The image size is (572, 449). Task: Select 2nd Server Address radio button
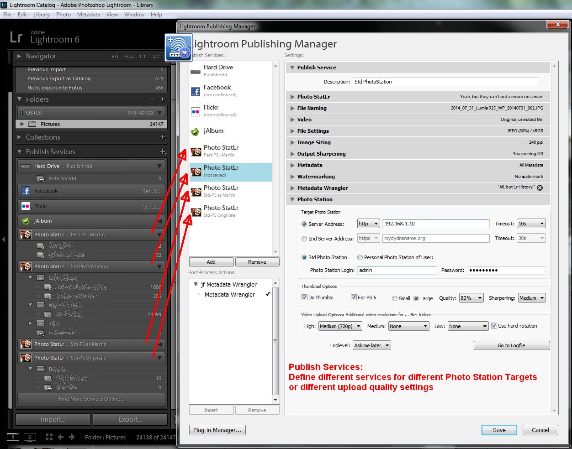304,239
